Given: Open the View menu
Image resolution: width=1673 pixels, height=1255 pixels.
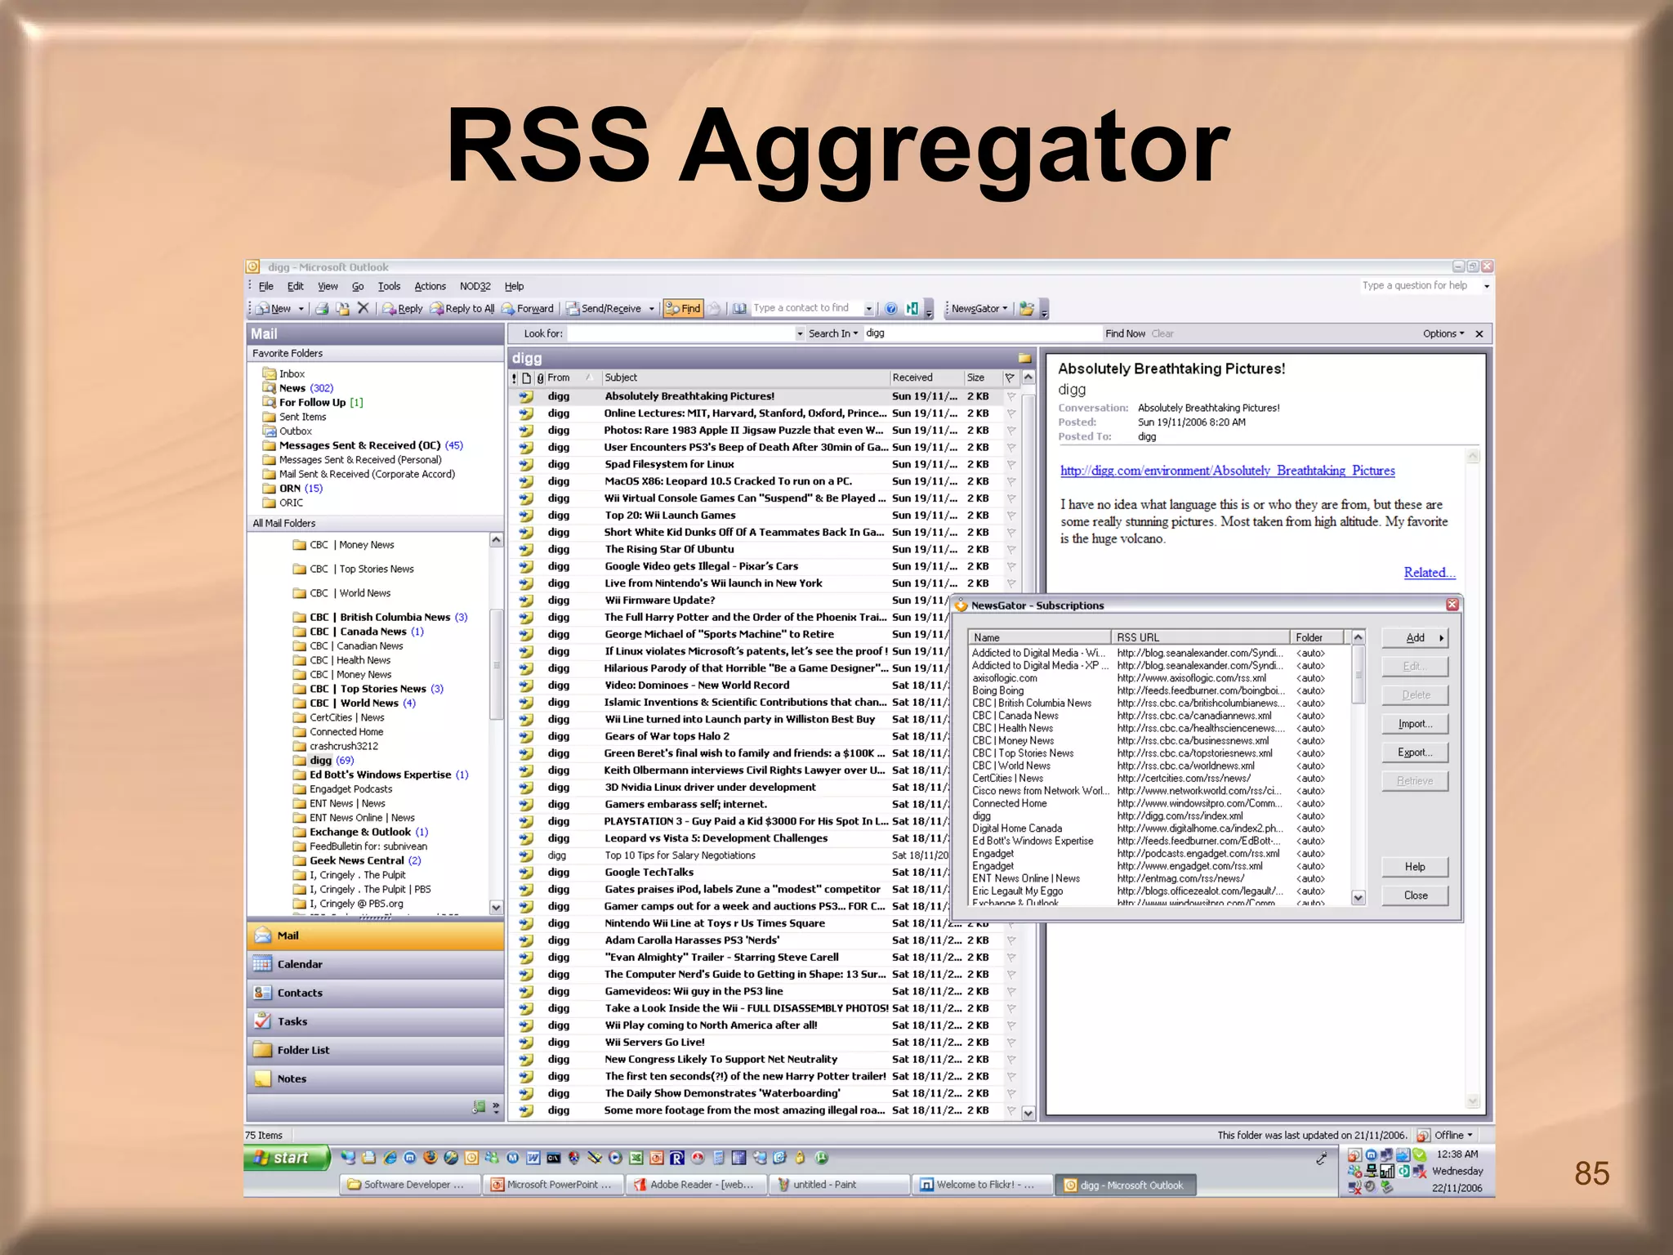Looking at the screenshot, I should click(328, 286).
